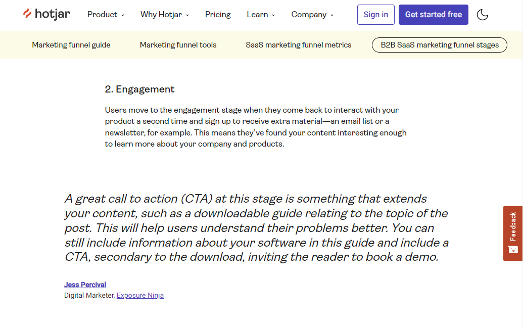
Task: Open the Jess Percival author link
Action: 85,285
